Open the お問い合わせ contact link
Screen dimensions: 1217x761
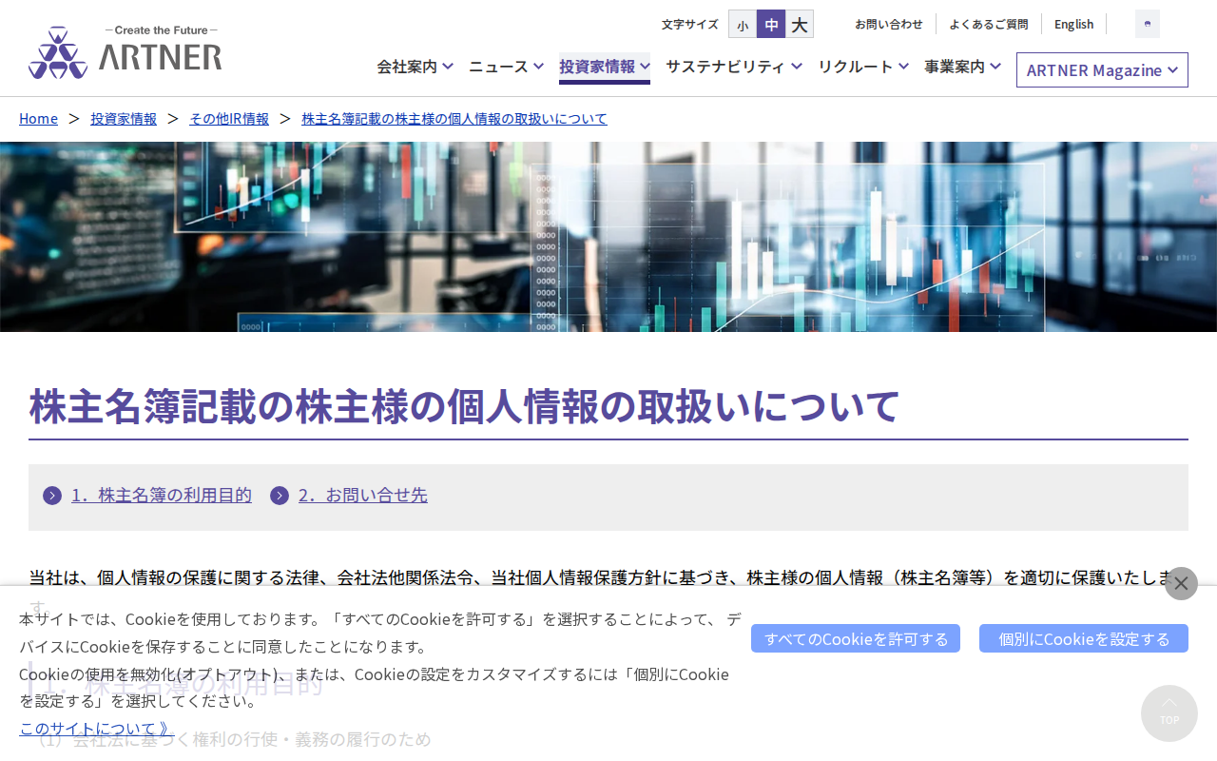(x=889, y=25)
